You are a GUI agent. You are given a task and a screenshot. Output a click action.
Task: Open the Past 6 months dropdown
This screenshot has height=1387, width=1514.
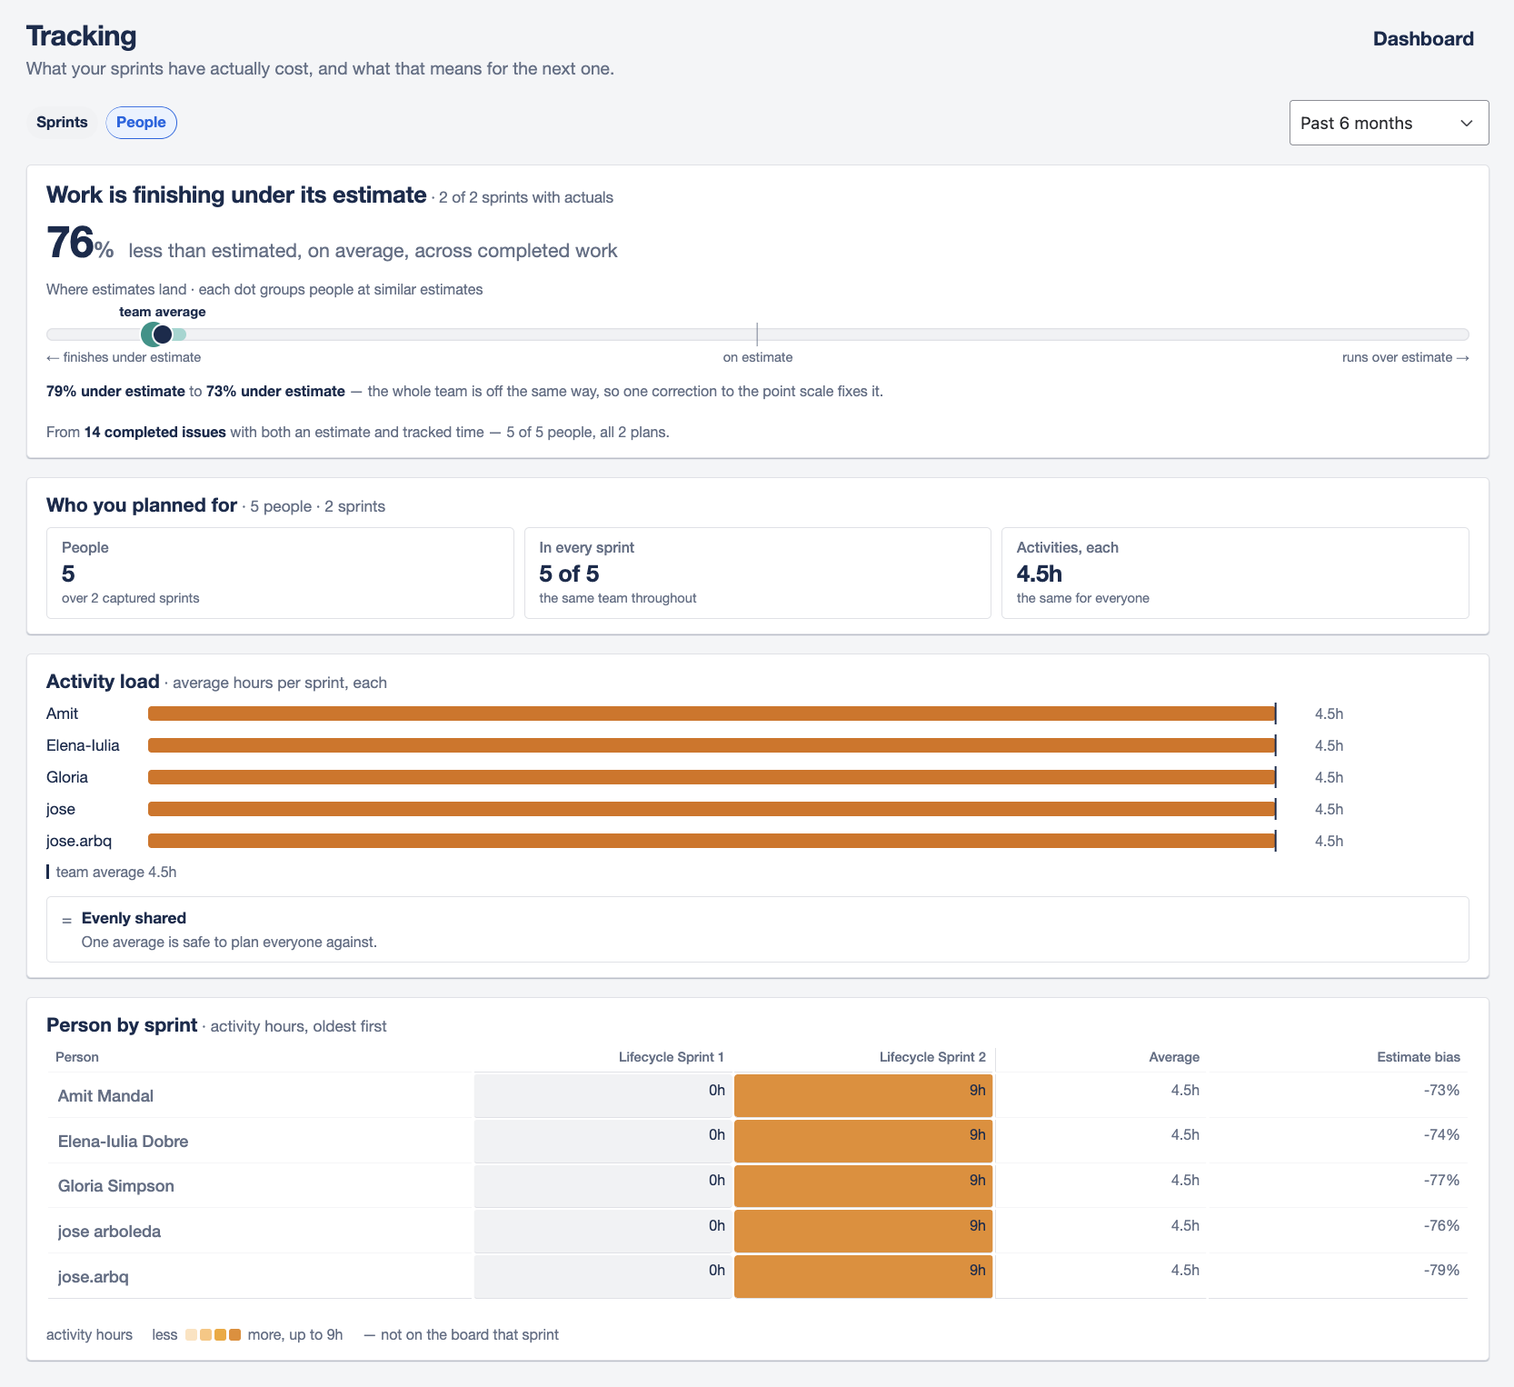[1389, 123]
